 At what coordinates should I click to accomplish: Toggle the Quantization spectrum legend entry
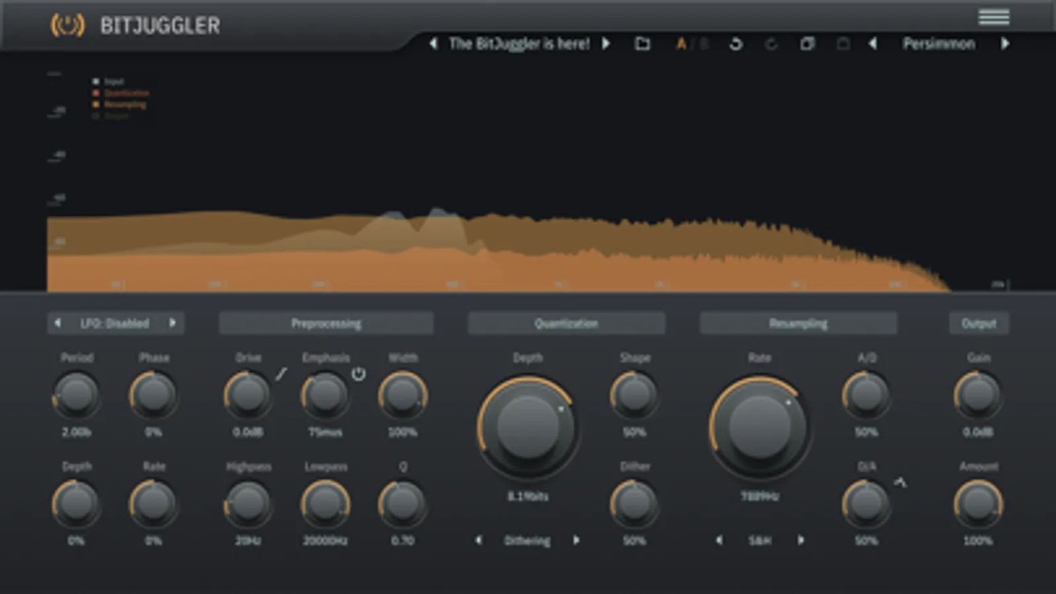(x=121, y=93)
